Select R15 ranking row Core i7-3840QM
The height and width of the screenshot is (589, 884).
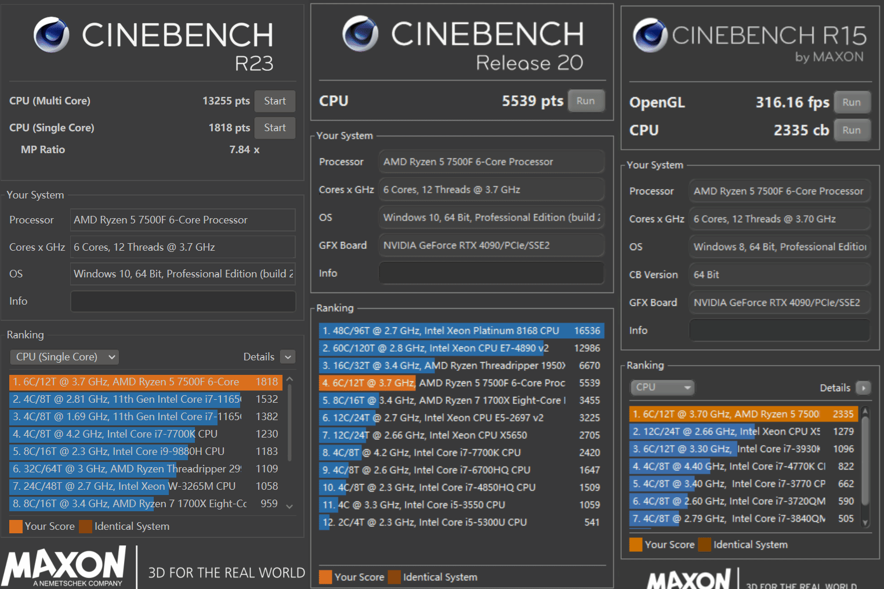(744, 519)
